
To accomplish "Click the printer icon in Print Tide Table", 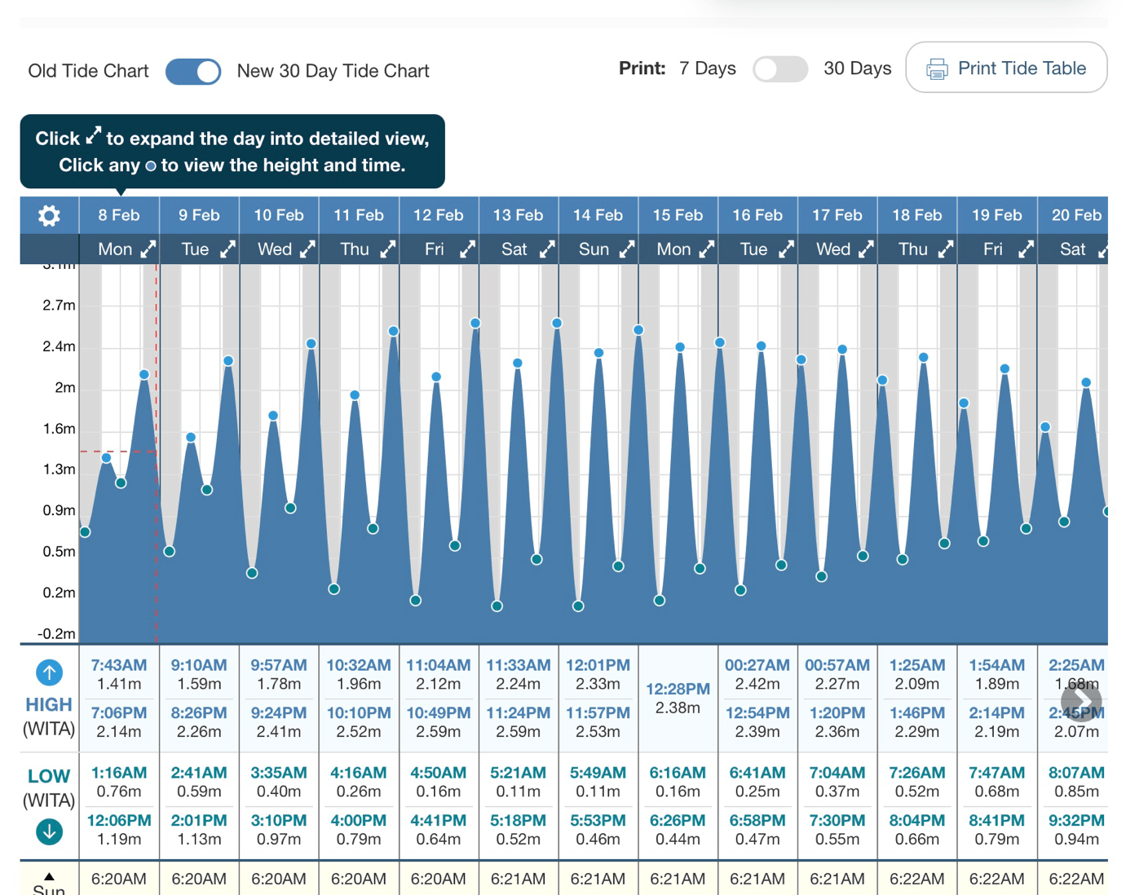I will pos(937,69).
